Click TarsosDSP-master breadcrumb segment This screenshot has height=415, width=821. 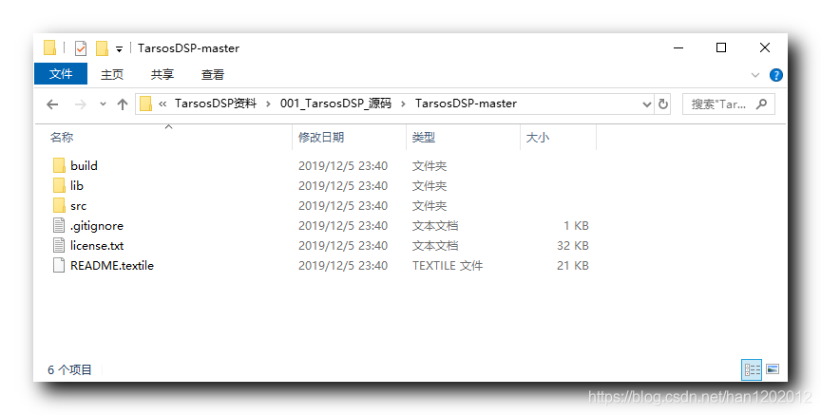[466, 104]
